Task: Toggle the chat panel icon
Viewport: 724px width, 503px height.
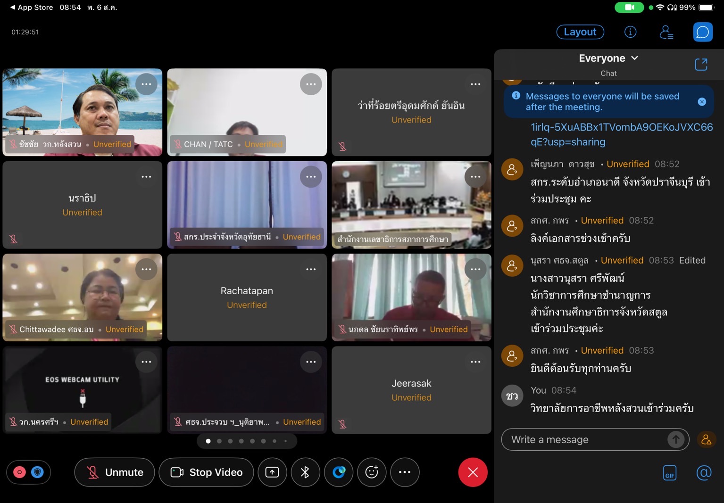Action: [x=702, y=32]
